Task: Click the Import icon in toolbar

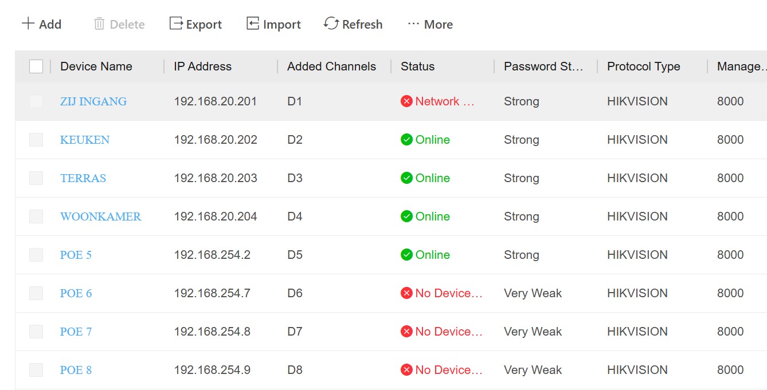Action: 253,23
